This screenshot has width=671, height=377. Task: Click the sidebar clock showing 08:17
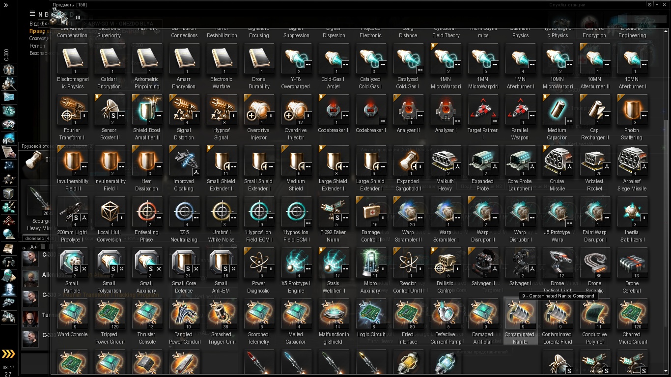[x=8, y=367]
